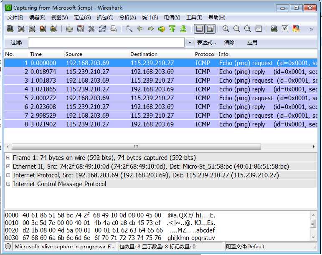Toggle auto scroll during live capture
Image resolution: width=322 pixels, height=255 pixels.
click(210, 29)
